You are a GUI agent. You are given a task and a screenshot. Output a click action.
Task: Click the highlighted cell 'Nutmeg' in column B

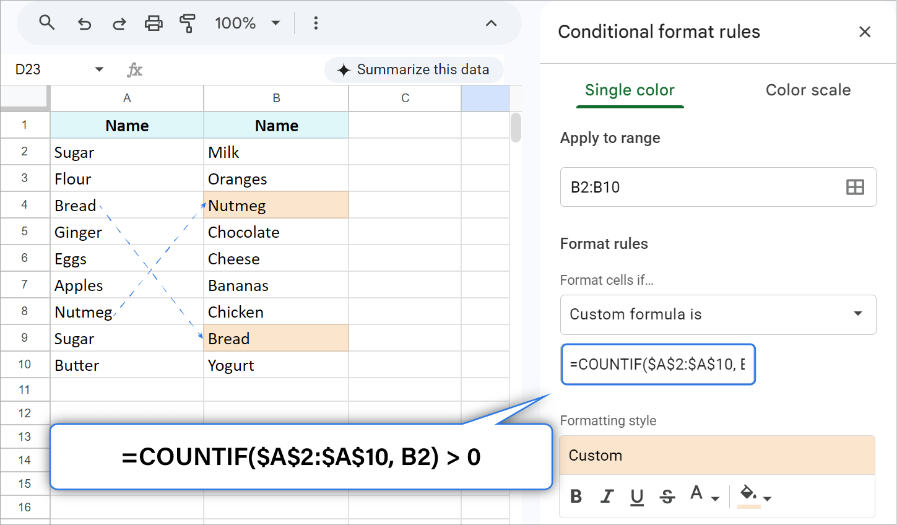coord(276,205)
